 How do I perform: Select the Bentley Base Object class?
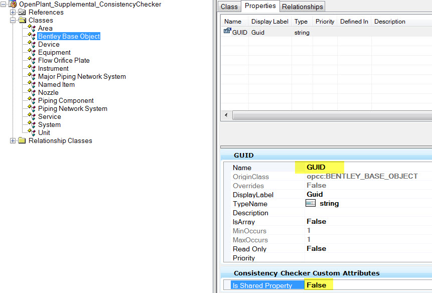tap(69, 36)
